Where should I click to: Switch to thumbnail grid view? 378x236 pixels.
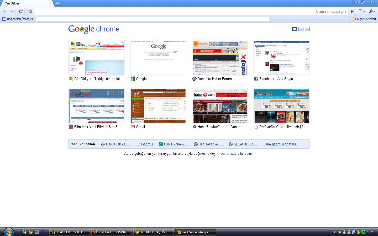click(x=295, y=29)
